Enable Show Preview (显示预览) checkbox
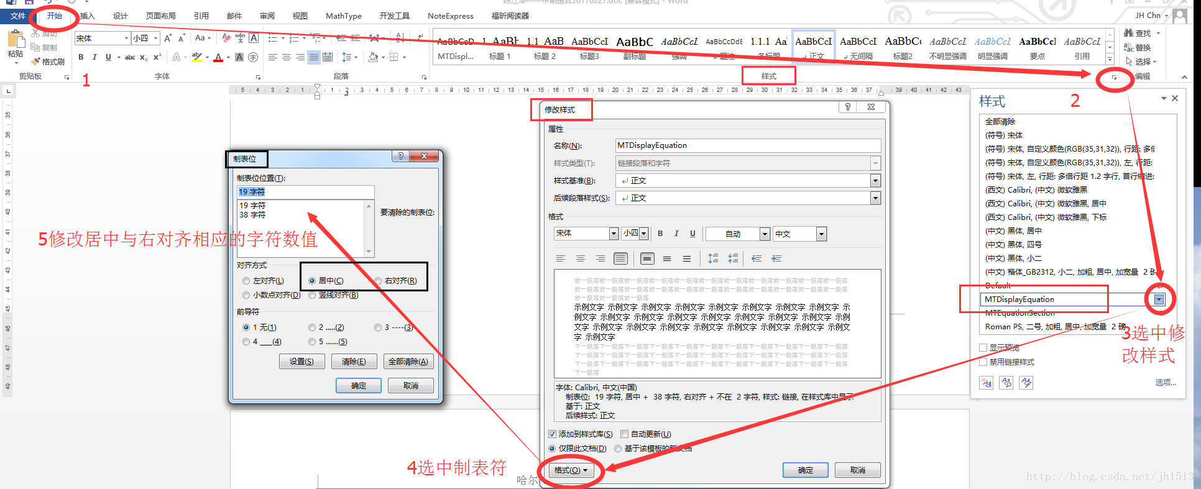The height and width of the screenshot is (489, 1201). 983,348
